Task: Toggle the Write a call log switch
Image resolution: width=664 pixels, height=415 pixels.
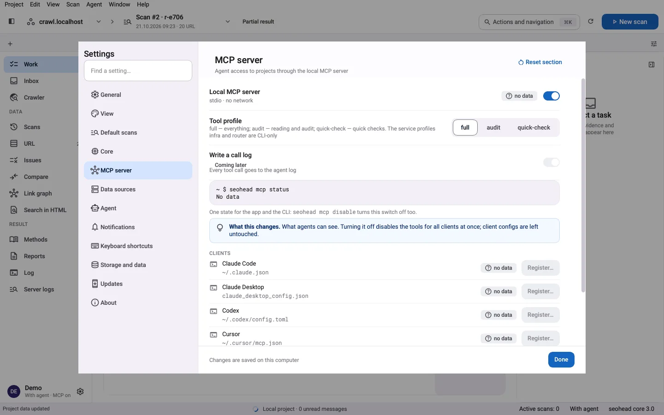Action: point(551,162)
